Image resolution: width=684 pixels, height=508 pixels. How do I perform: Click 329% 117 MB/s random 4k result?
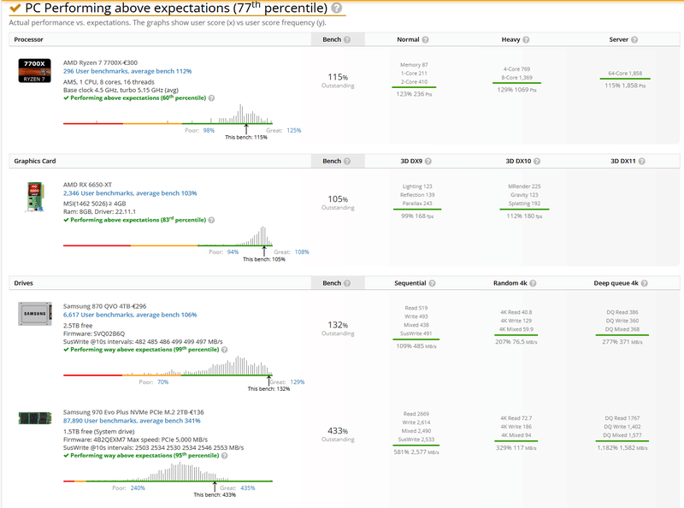(516, 448)
